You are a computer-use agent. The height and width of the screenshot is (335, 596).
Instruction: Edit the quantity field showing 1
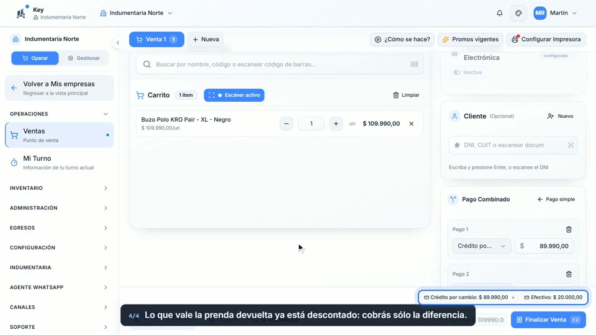click(311, 123)
